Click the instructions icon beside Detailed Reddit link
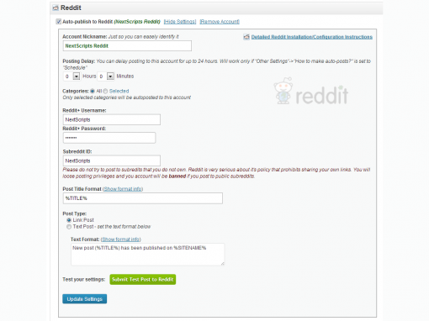Screen dimensions: 429x321 (x=246, y=37)
